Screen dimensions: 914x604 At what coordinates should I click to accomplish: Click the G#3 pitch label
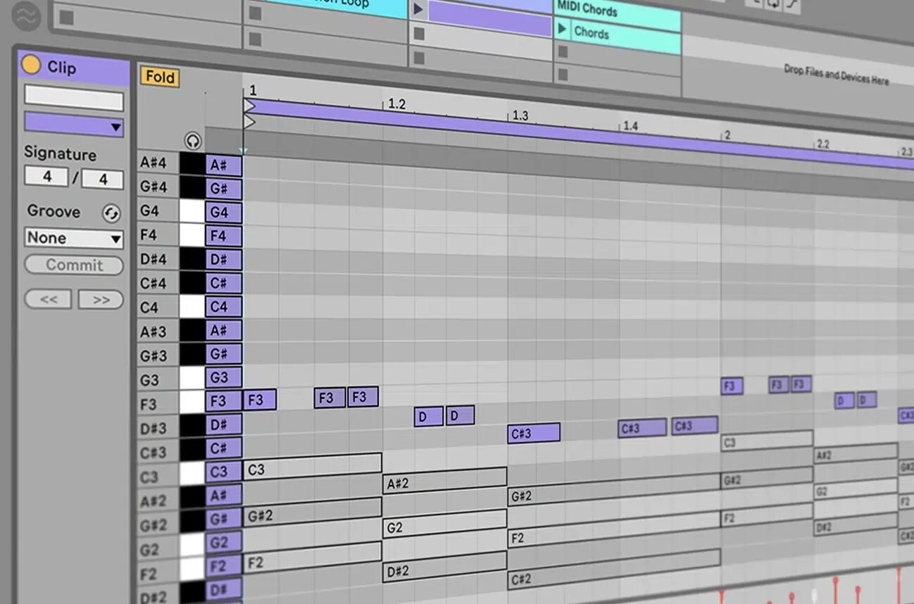154,356
